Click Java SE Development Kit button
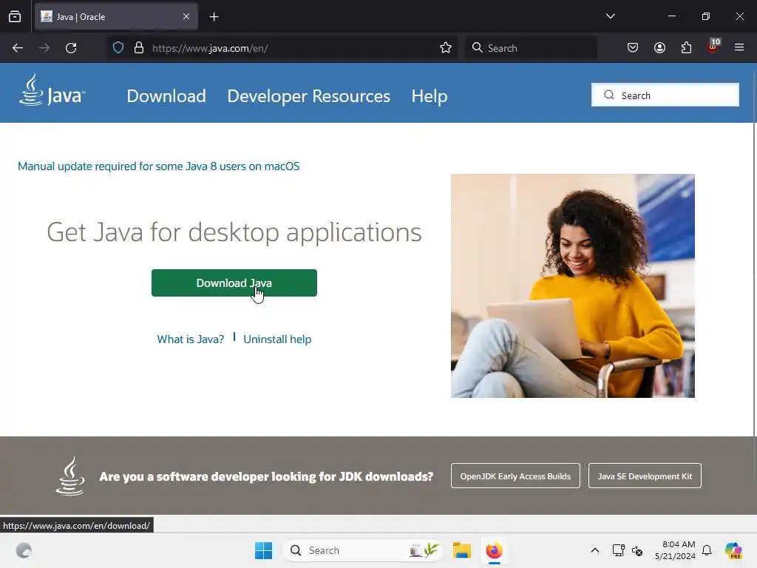The image size is (757, 568). [645, 476]
